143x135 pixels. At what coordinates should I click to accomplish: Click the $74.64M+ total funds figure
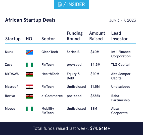[x=100, y=128]
